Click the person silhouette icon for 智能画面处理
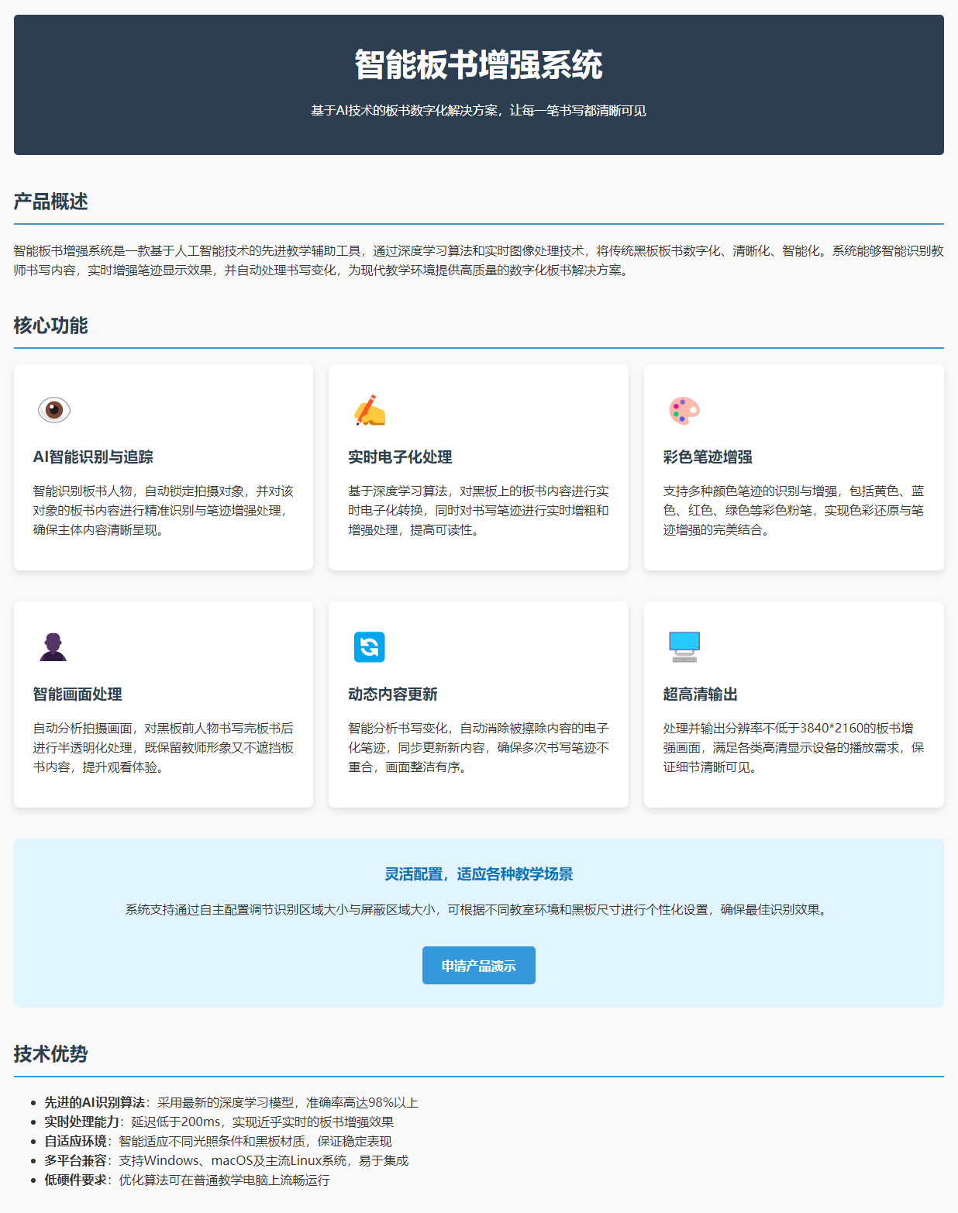 [53, 647]
